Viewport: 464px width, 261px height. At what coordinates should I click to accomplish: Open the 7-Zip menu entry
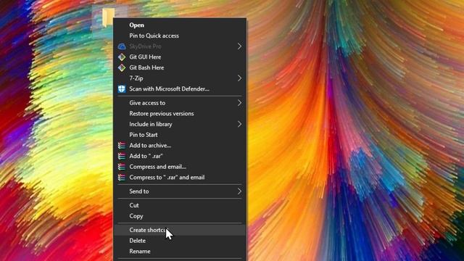180,78
